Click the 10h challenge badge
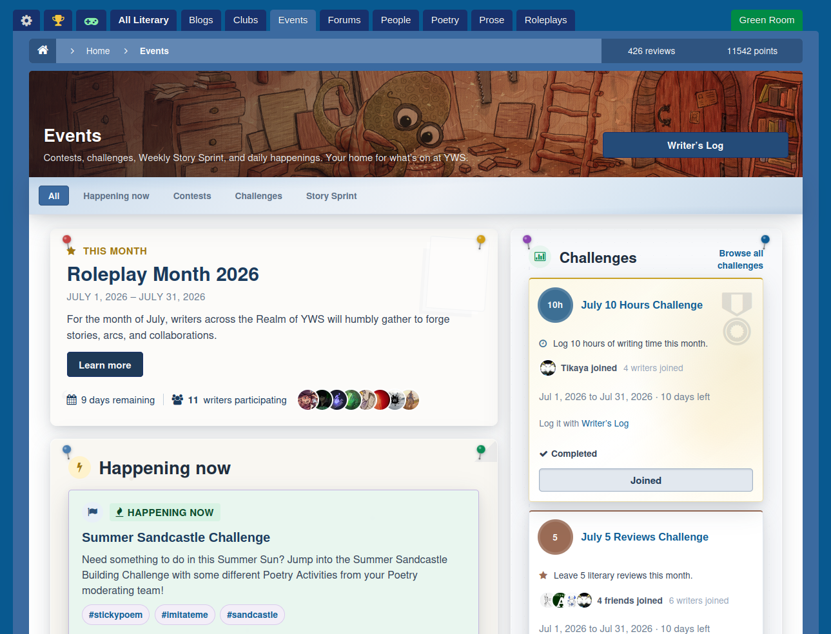 (x=555, y=305)
